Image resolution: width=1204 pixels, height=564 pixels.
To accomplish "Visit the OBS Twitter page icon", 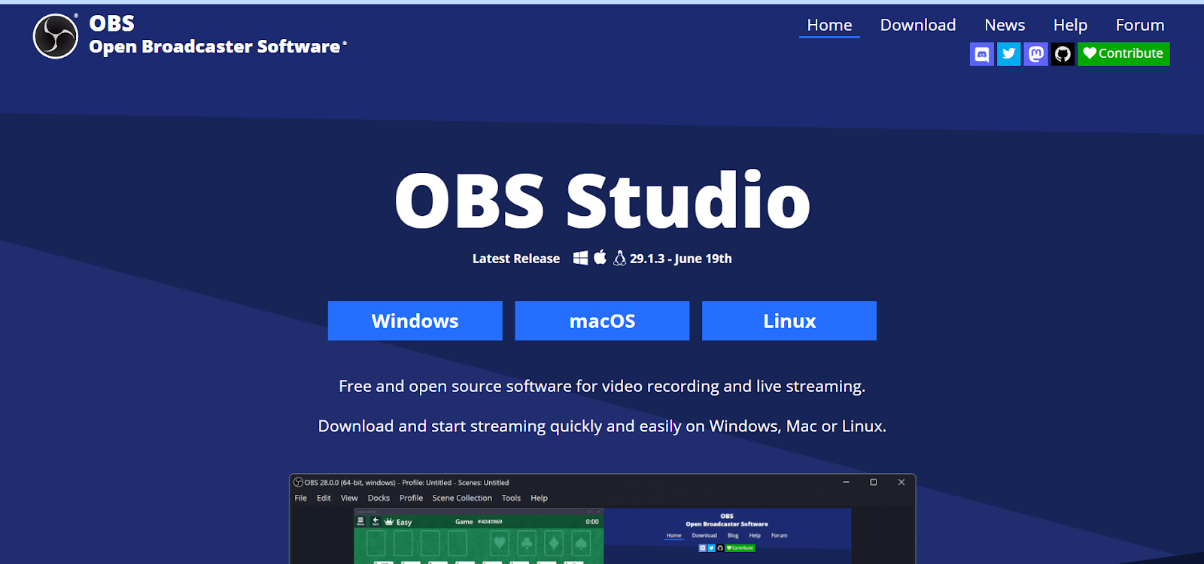I will tap(1009, 54).
